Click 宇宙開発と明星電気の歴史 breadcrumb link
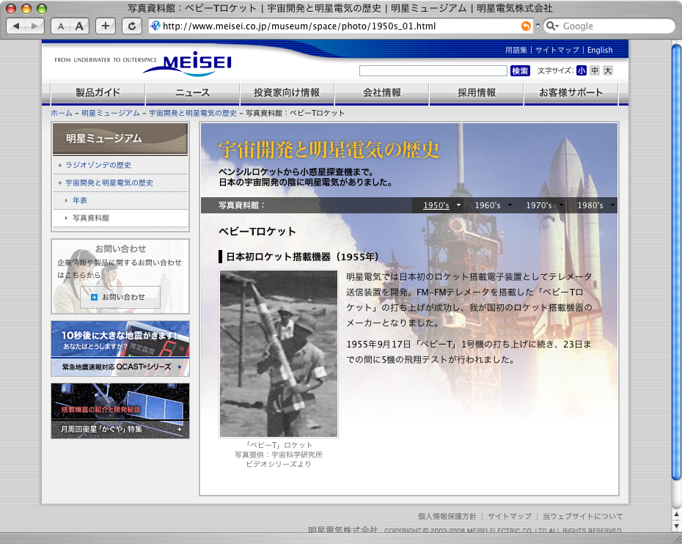The height and width of the screenshot is (544, 682). (x=193, y=113)
